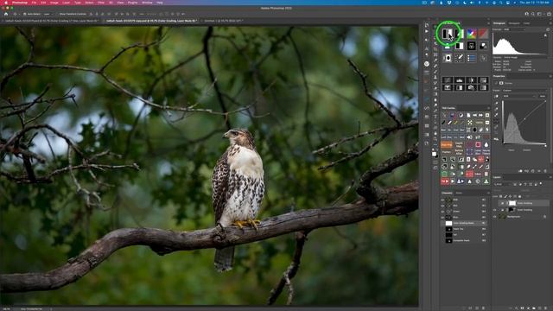
Task: Click the fast-forward double-arrow icon in the TK panel
Action: (x=480, y=115)
